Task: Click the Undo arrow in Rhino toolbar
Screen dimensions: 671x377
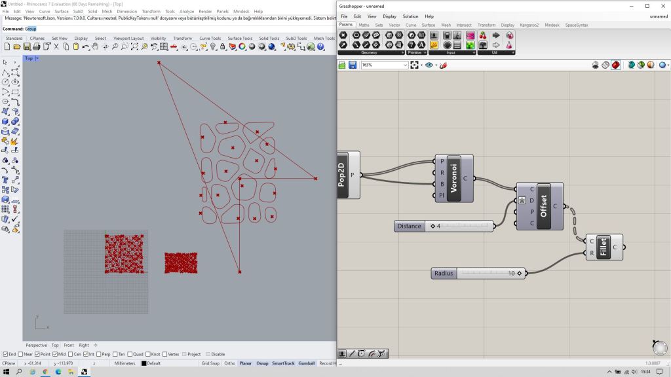Action: (85, 47)
